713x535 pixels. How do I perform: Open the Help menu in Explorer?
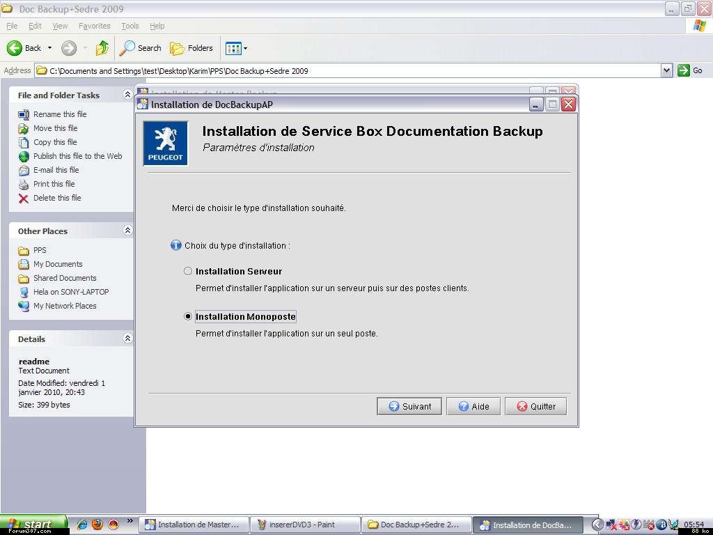(x=157, y=26)
